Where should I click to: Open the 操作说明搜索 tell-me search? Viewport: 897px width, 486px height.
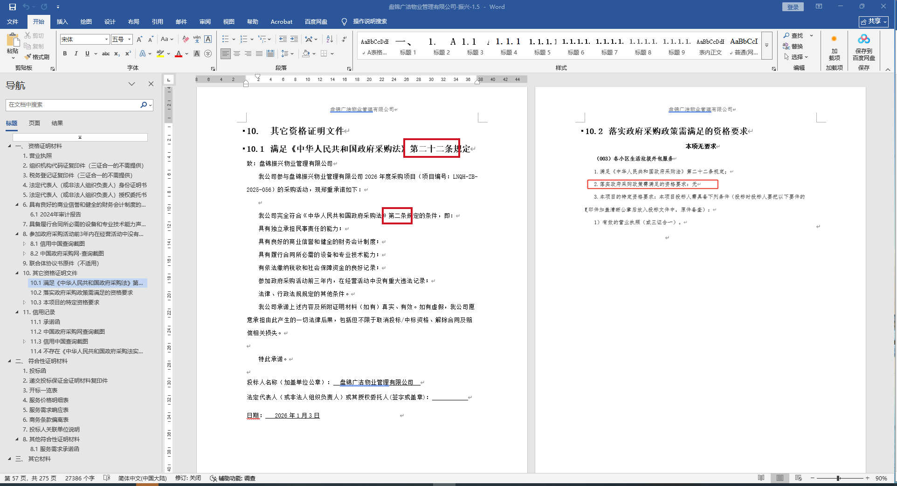pos(364,21)
